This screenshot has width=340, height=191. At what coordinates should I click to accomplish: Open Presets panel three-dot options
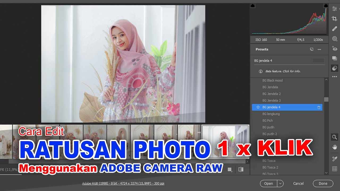(x=319, y=49)
